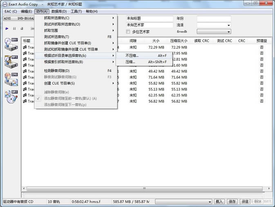Click the horizontal scrollbar below track list
Image resolution: width=275 pixels, height=207 pixels.
click(143, 189)
